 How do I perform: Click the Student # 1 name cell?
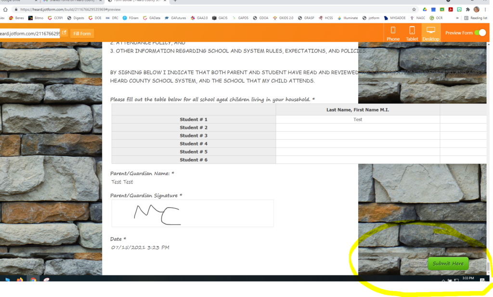coord(358,119)
